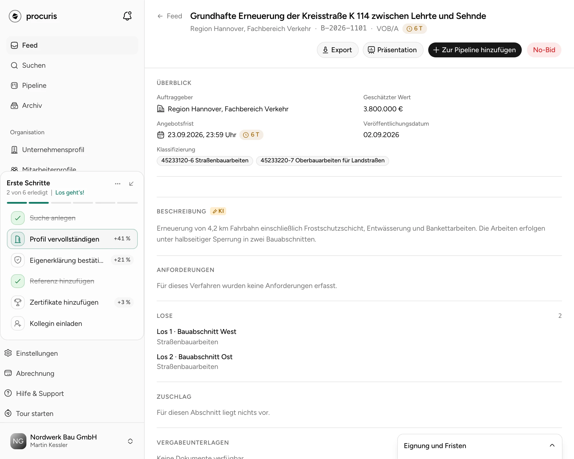
Task: Click the 45233220-7 Oberbauarbeiten für Landstraßen tag
Action: pos(322,161)
